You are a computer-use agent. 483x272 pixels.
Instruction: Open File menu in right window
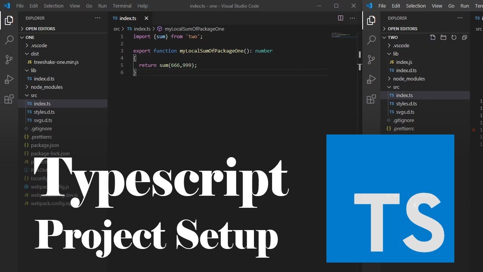click(382, 6)
